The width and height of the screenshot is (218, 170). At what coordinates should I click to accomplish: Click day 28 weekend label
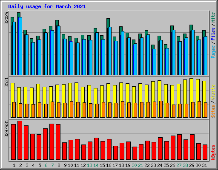(185, 165)
